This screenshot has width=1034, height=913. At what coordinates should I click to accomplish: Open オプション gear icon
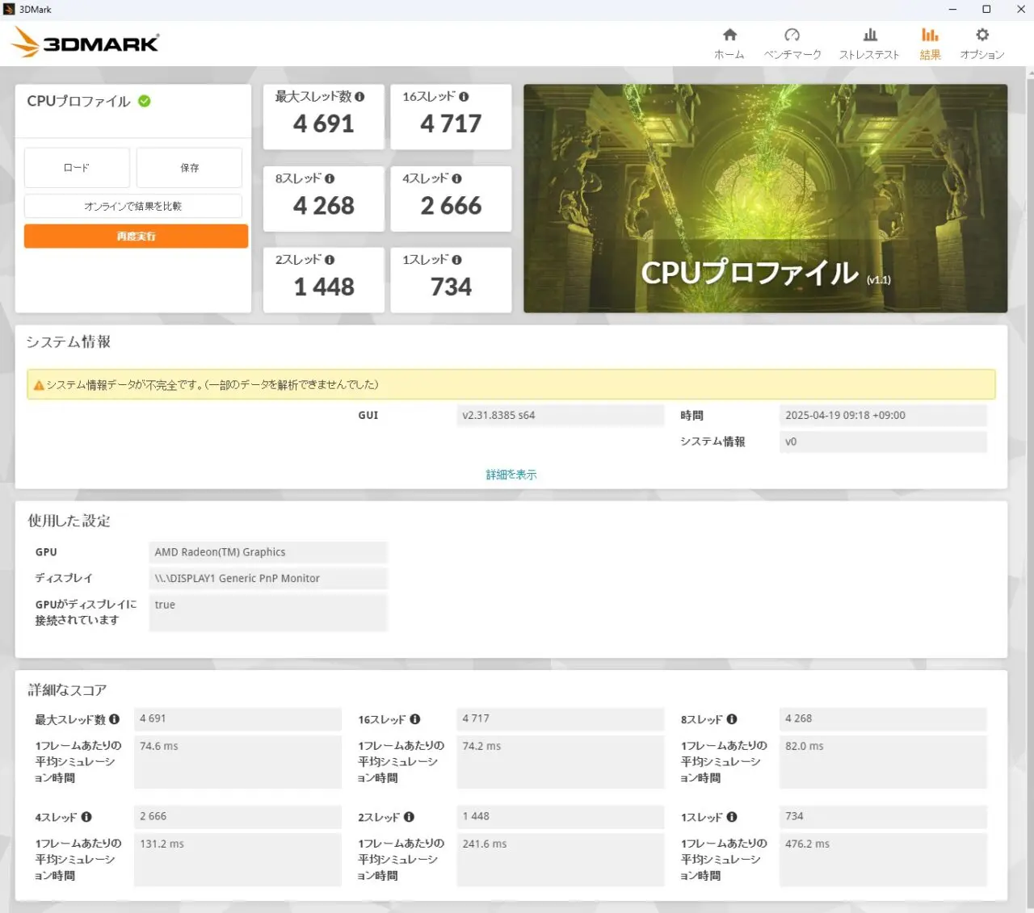[981, 35]
